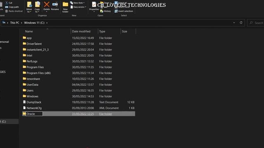This screenshot has height=148, width=264.
Task: Click Invert selection in the ribbon
Action: point(124,11)
